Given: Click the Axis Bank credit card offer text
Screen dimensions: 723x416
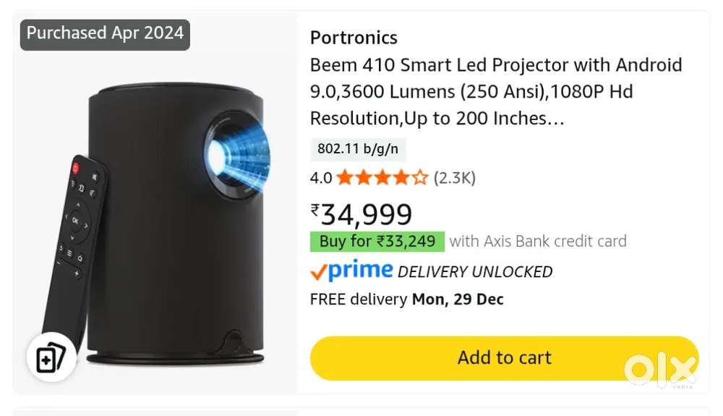Looking at the screenshot, I should [538, 242].
